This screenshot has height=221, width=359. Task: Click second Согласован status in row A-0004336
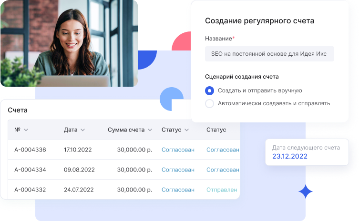[x=223, y=150]
